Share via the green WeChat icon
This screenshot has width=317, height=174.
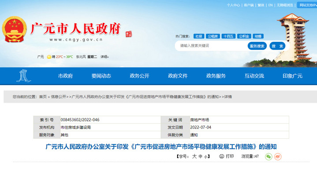click(269, 157)
